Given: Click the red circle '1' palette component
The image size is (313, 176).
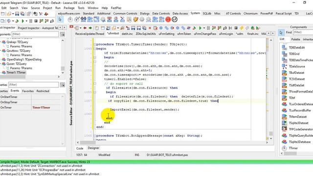Looking at the screenshot, I should [168, 20].
